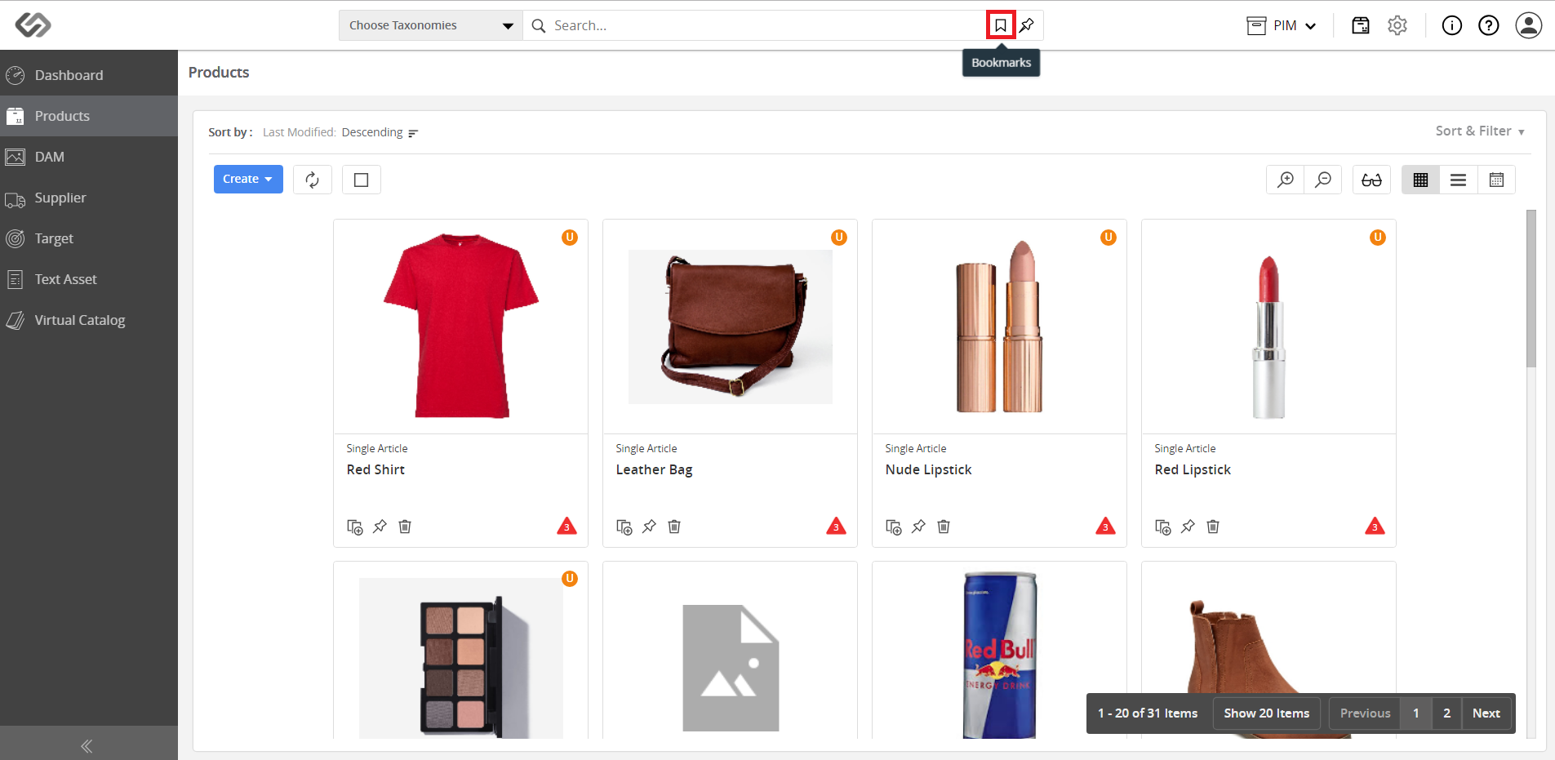This screenshot has height=760, width=1555.
Task: Click the Nude Lipstick warning triangle badge
Action: (x=1105, y=526)
